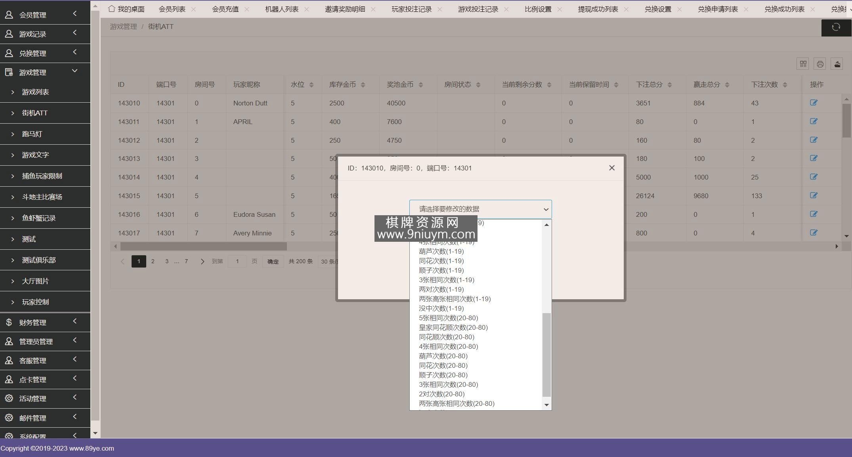Close the 比例设置 tab
The width and height of the screenshot is (852, 457).
pyautogui.click(x=560, y=9)
